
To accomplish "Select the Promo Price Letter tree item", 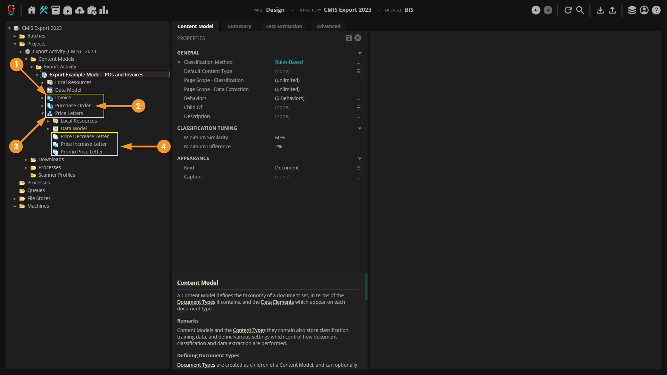I will 82,152.
